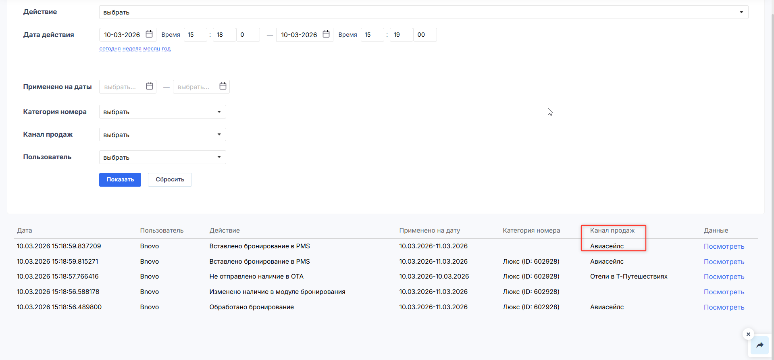View data for Обработано бронирование row
This screenshot has height=360, width=774.
pyautogui.click(x=724, y=307)
